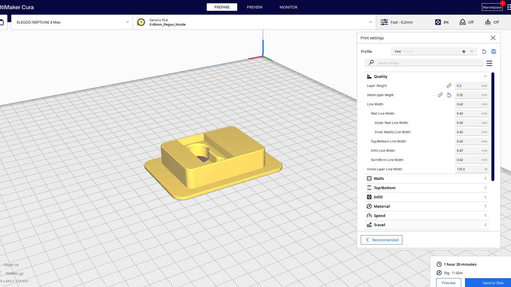The width and height of the screenshot is (511, 287).
Task: Click the search magnifier icon
Action: tap(371, 63)
